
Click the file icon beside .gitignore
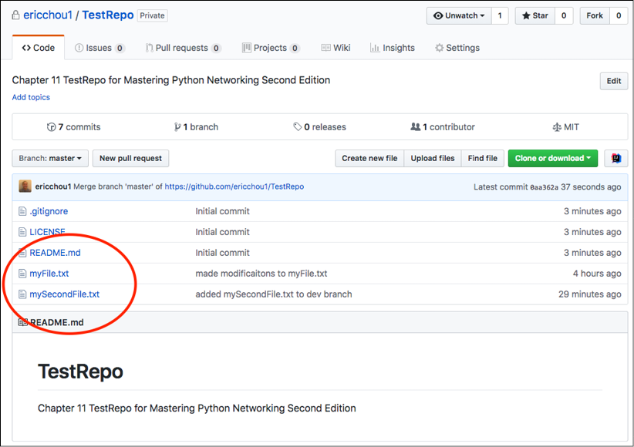coord(22,211)
